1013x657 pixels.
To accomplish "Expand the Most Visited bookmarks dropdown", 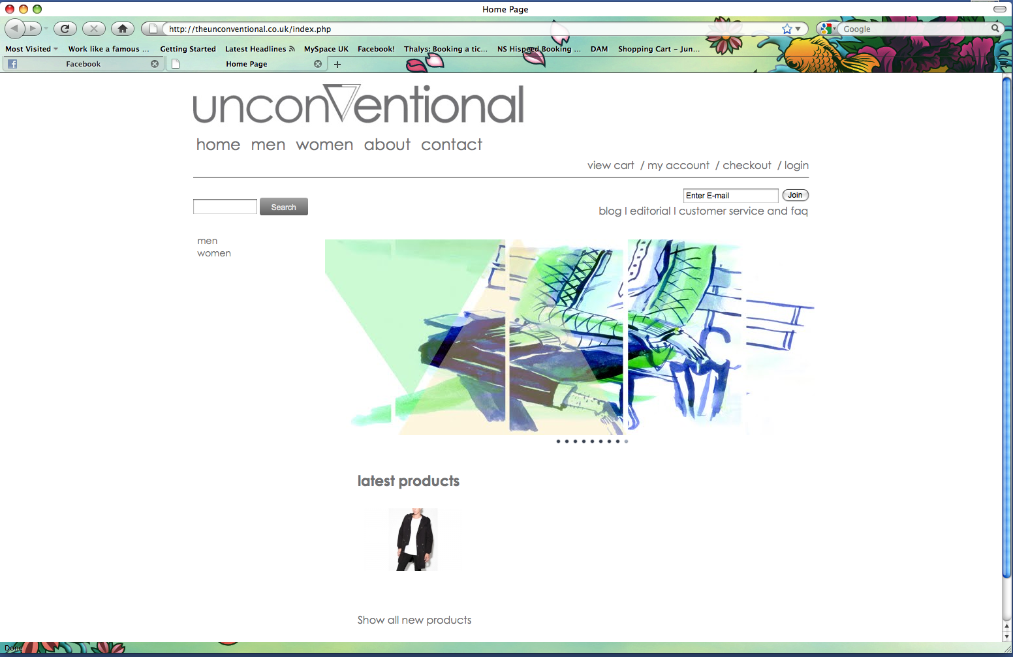I will click(x=55, y=48).
